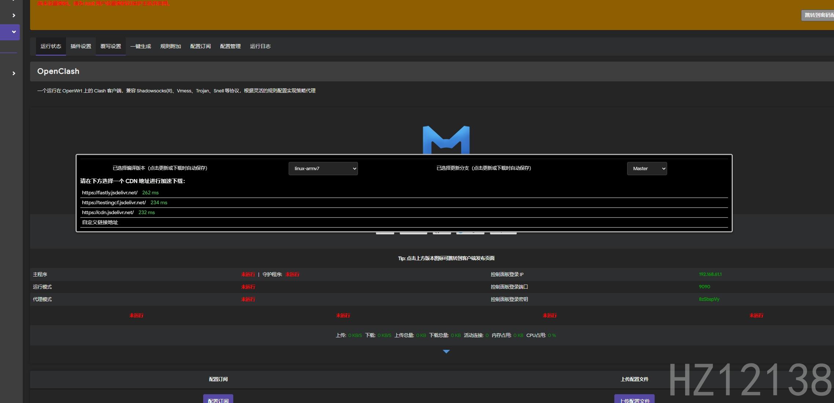Switch to the 配置管理 tab

coord(230,46)
